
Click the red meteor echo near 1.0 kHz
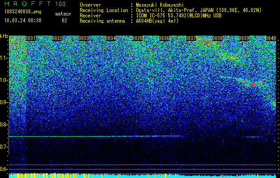point(253,84)
